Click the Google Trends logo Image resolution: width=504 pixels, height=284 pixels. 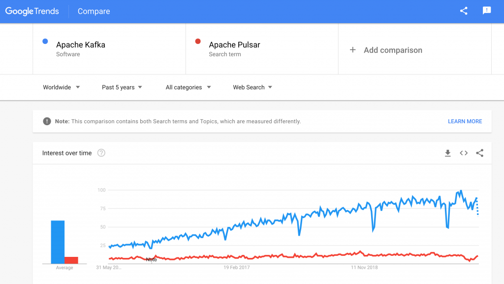pos(32,10)
